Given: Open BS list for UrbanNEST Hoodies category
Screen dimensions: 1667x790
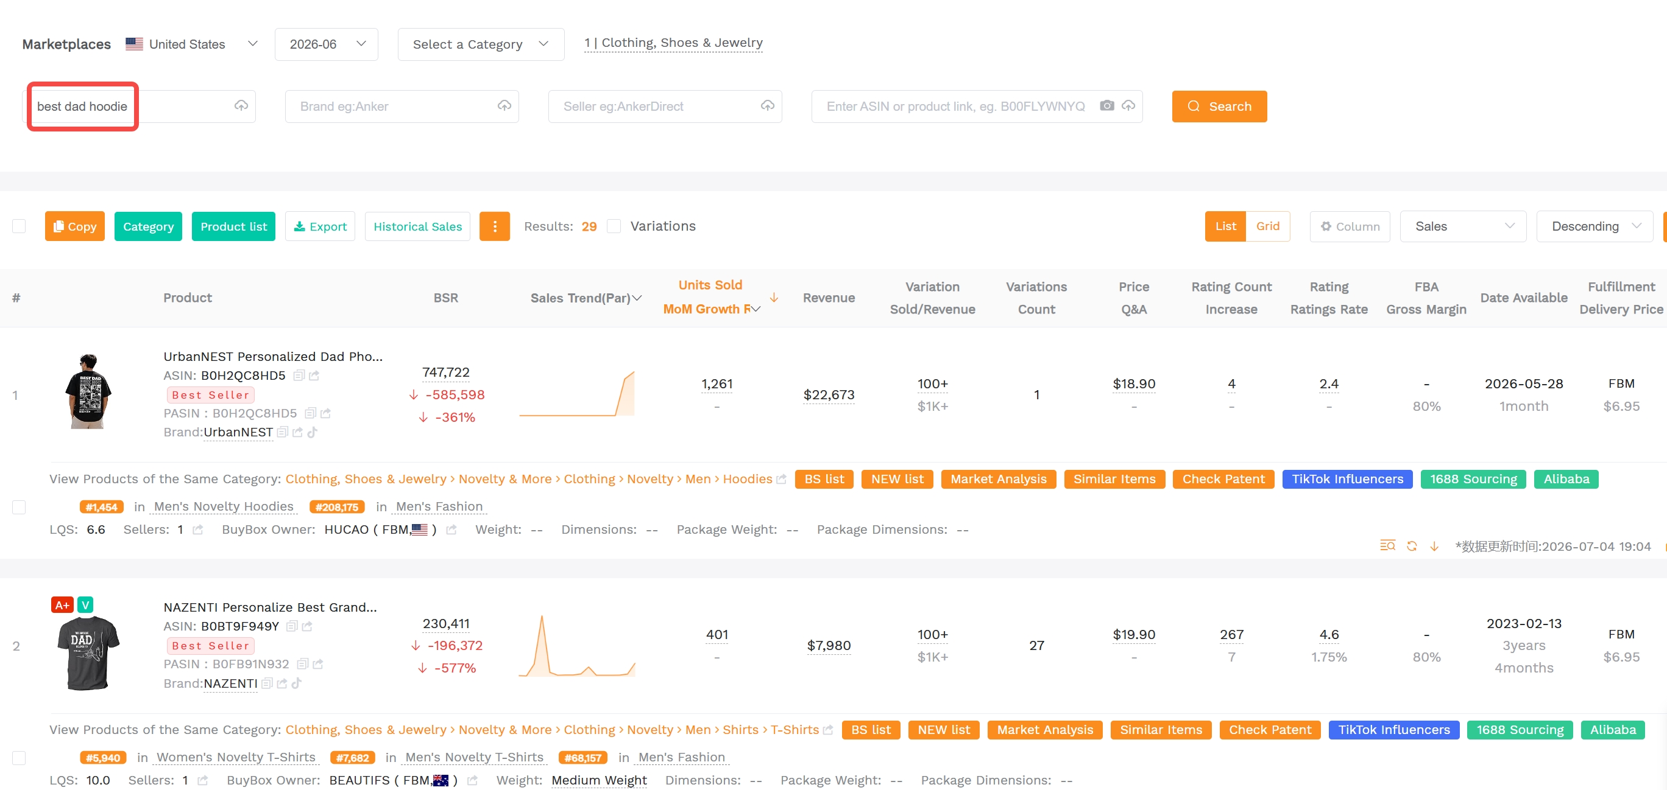Looking at the screenshot, I should 824,479.
